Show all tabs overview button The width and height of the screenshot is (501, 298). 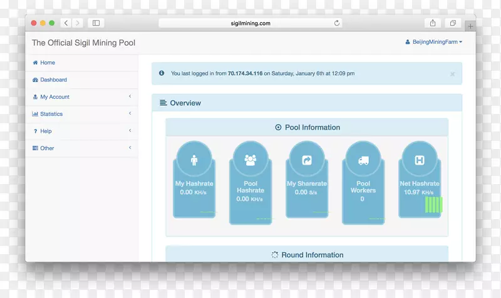[x=453, y=23]
